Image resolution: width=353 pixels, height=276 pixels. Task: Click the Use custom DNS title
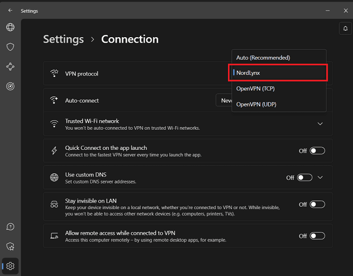(86, 174)
